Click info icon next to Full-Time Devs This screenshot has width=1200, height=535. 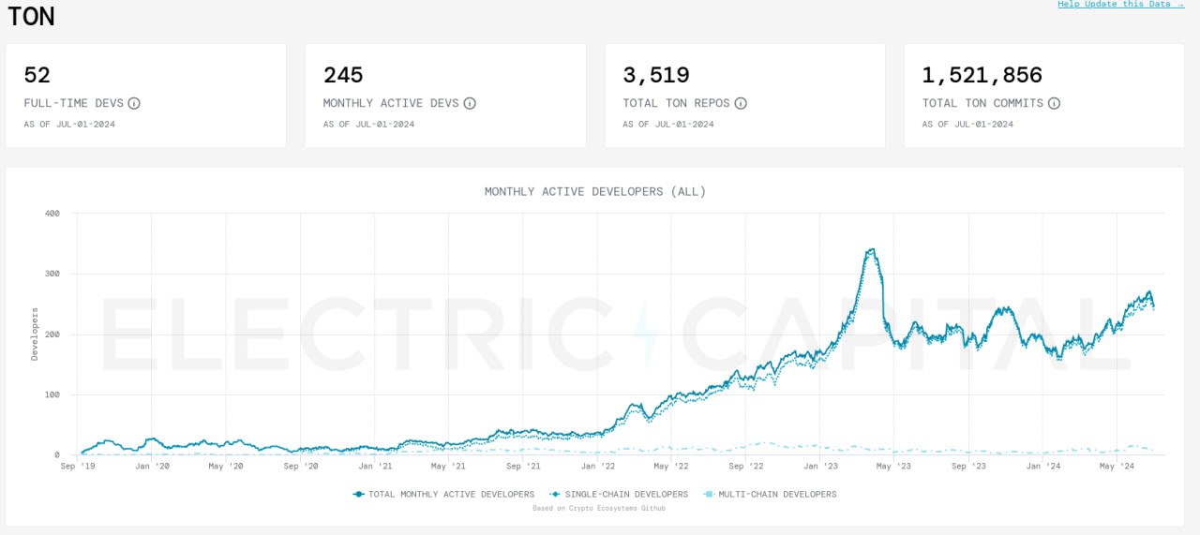pyautogui.click(x=134, y=103)
